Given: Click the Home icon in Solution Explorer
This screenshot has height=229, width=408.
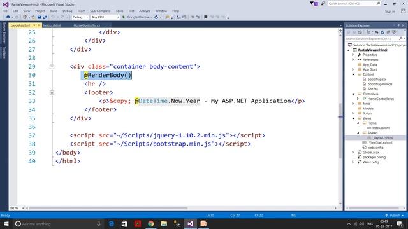Looking at the screenshot, I should coord(360,32).
